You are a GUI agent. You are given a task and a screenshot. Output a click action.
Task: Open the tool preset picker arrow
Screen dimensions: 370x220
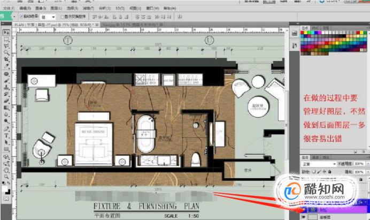pyautogui.click(x=14, y=17)
